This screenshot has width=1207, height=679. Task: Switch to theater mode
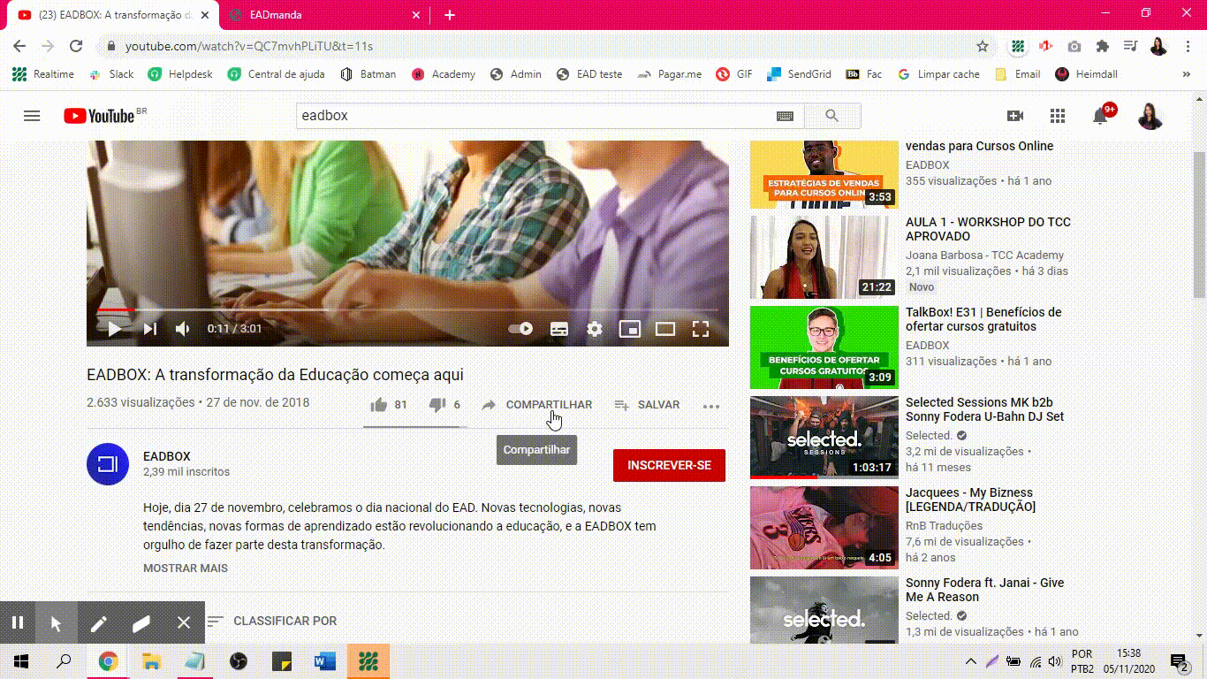coord(665,329)
